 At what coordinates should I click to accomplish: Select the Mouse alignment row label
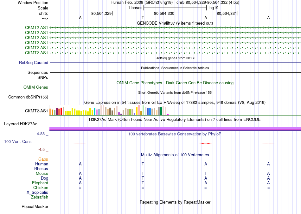[x=42, y=174]
